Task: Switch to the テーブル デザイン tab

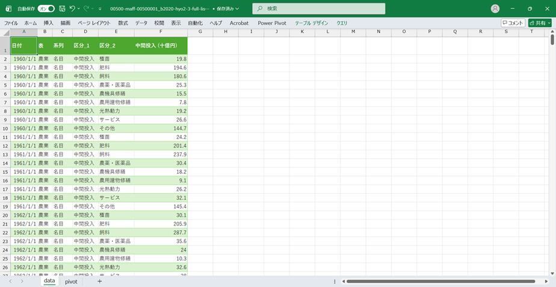Action: click(311, 23)
